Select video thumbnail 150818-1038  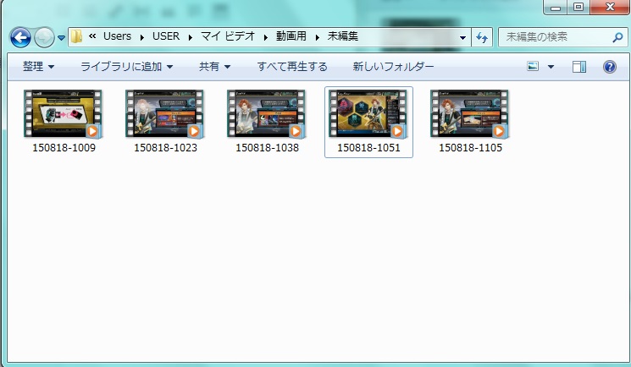point(267,114)
